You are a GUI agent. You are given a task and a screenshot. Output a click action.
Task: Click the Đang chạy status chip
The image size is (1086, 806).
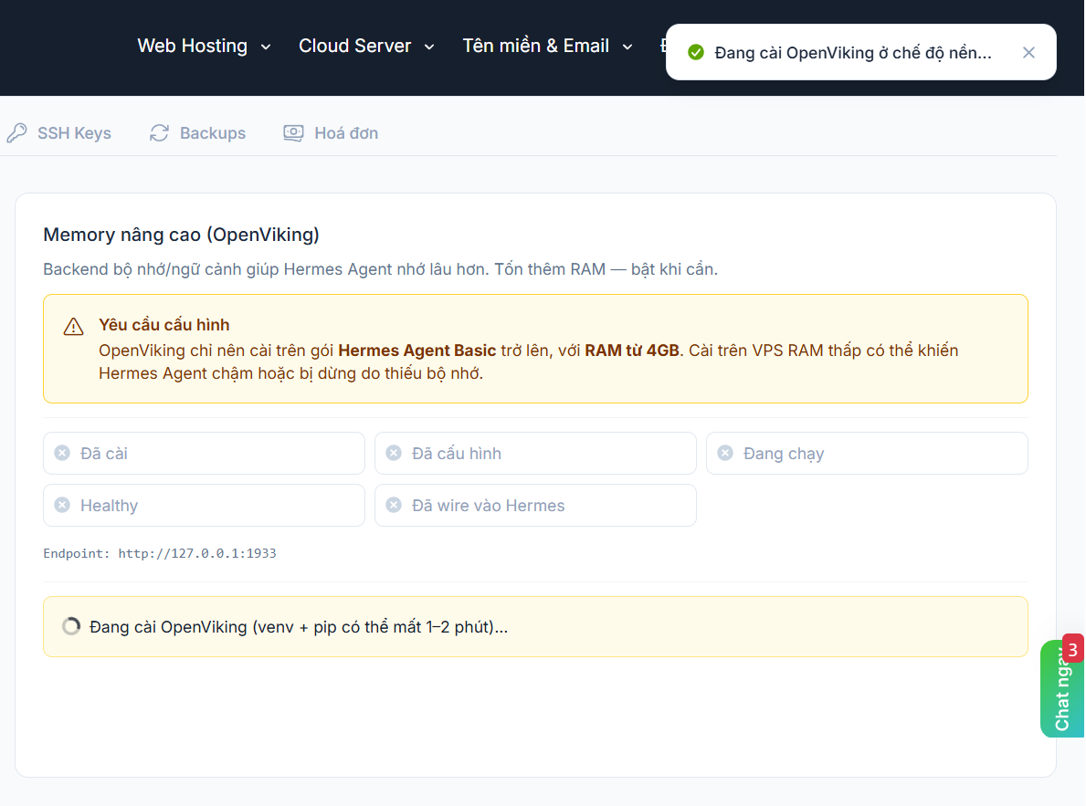pos(867,454)
